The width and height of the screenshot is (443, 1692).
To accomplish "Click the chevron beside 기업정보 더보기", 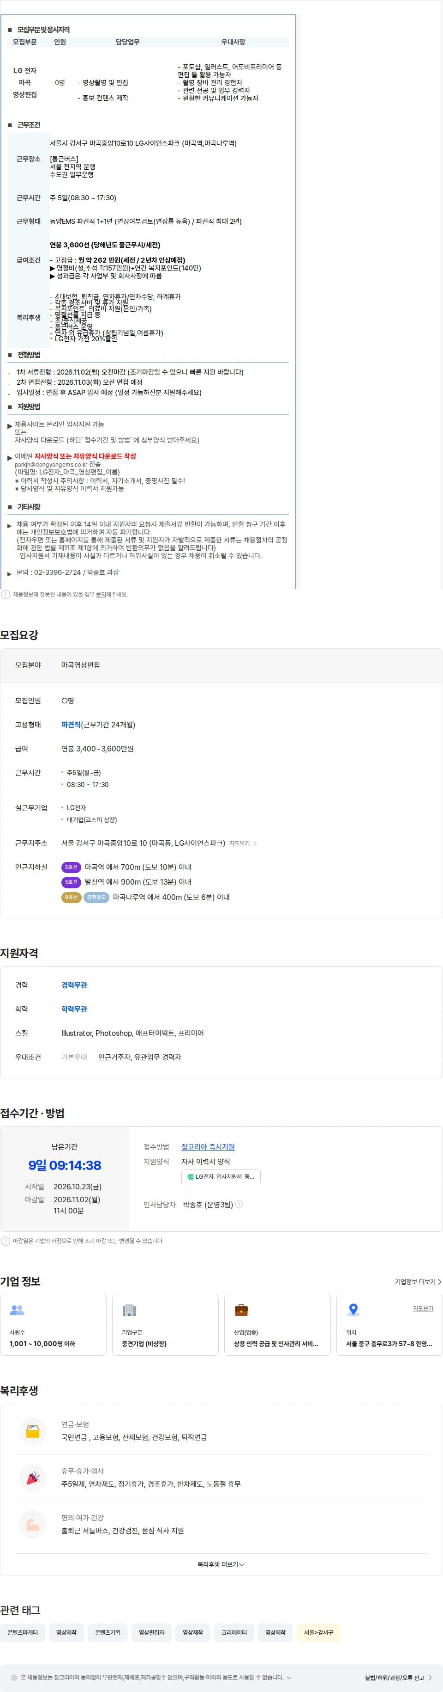I will 440,1281.
